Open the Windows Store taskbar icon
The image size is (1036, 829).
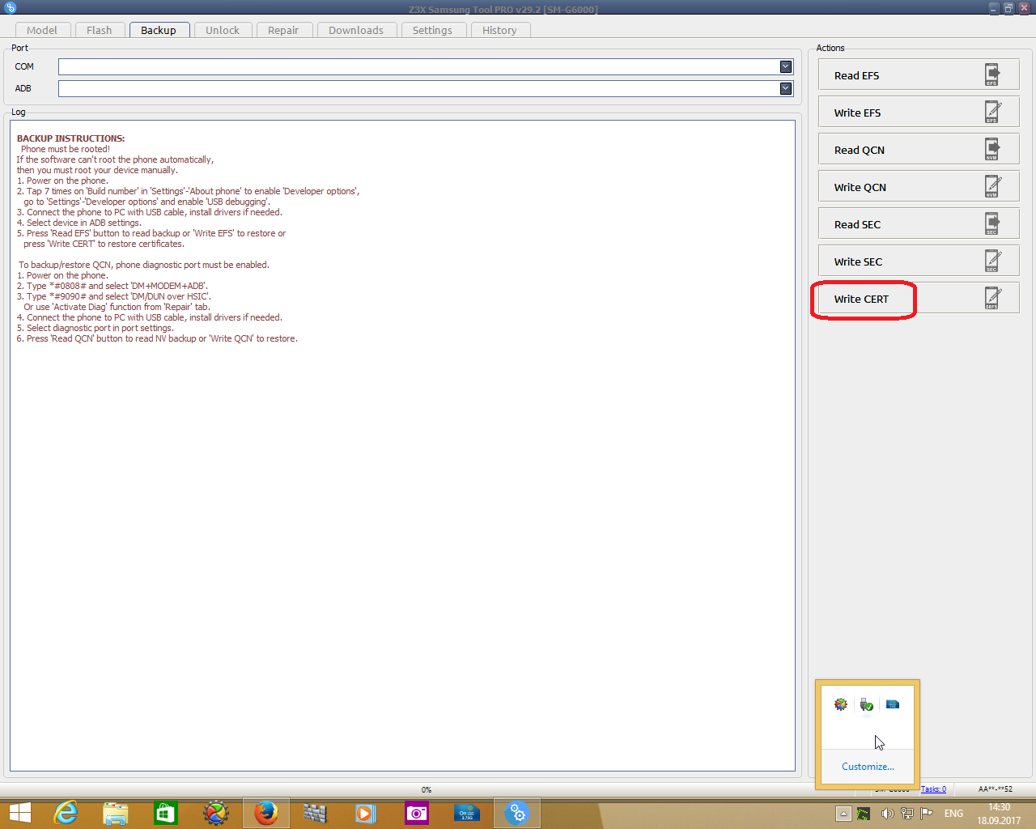(x=166, y=813)
